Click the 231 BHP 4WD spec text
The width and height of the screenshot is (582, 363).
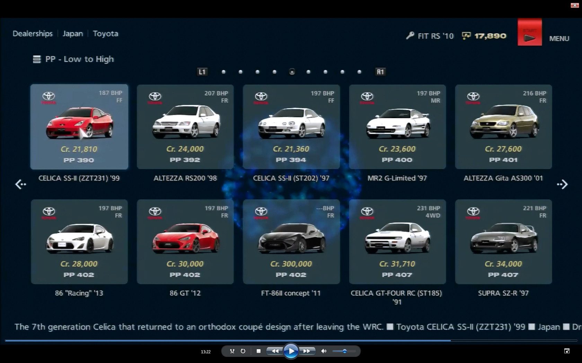pyautogui.click(x=429, y=212)
